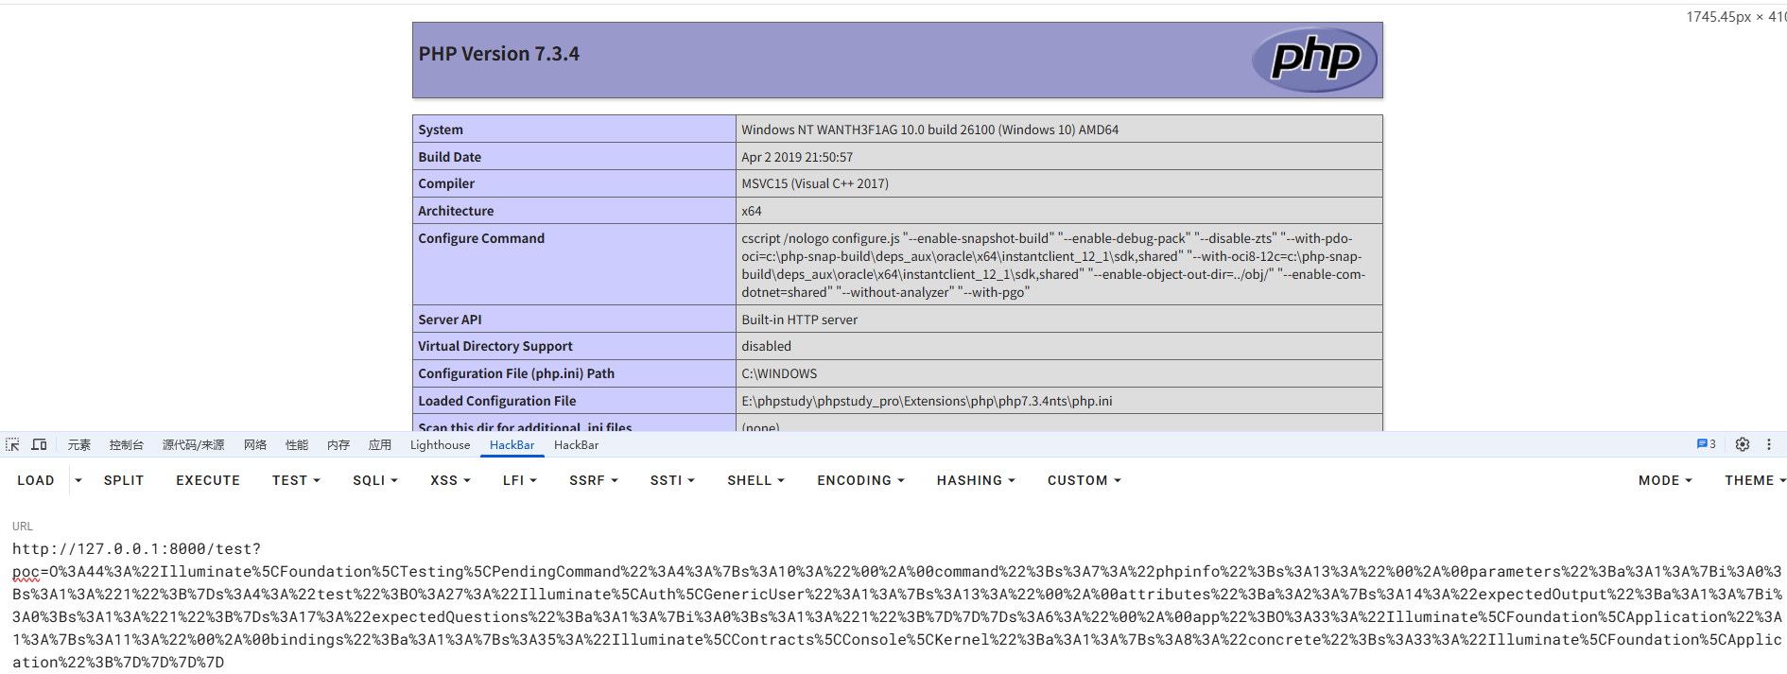Click the issues counter badge showing 3

pos(1706,444)
